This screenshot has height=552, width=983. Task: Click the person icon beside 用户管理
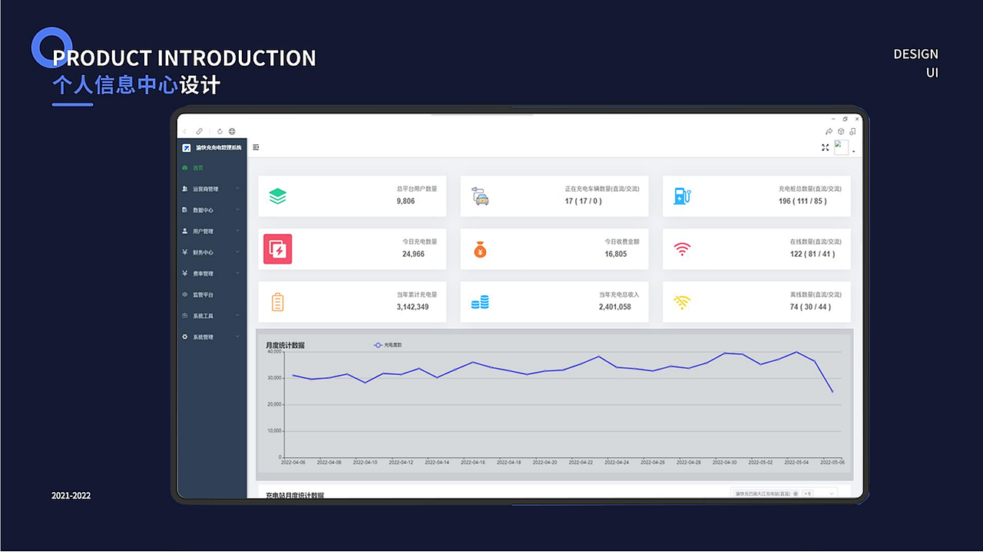tap(184, 231)
